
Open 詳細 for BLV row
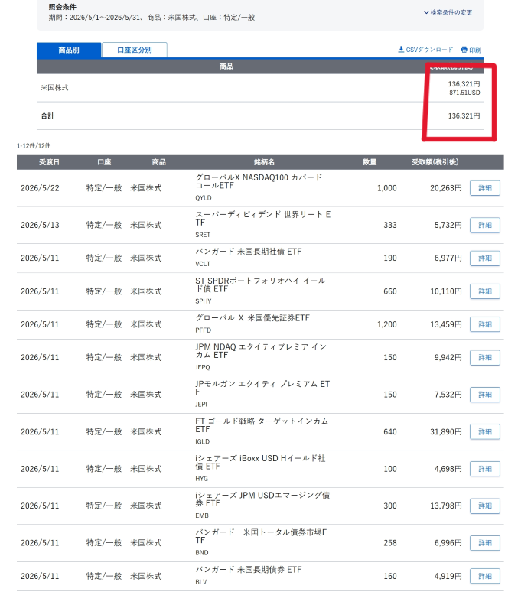tap(484, 576)
